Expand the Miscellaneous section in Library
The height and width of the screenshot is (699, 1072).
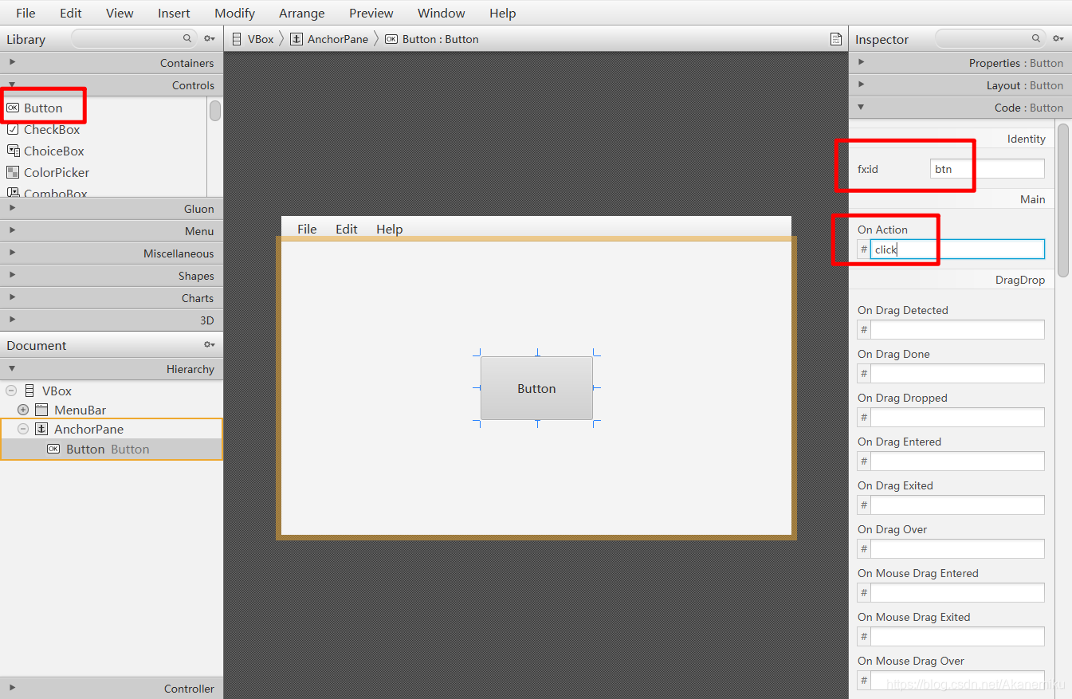point(12,253)
